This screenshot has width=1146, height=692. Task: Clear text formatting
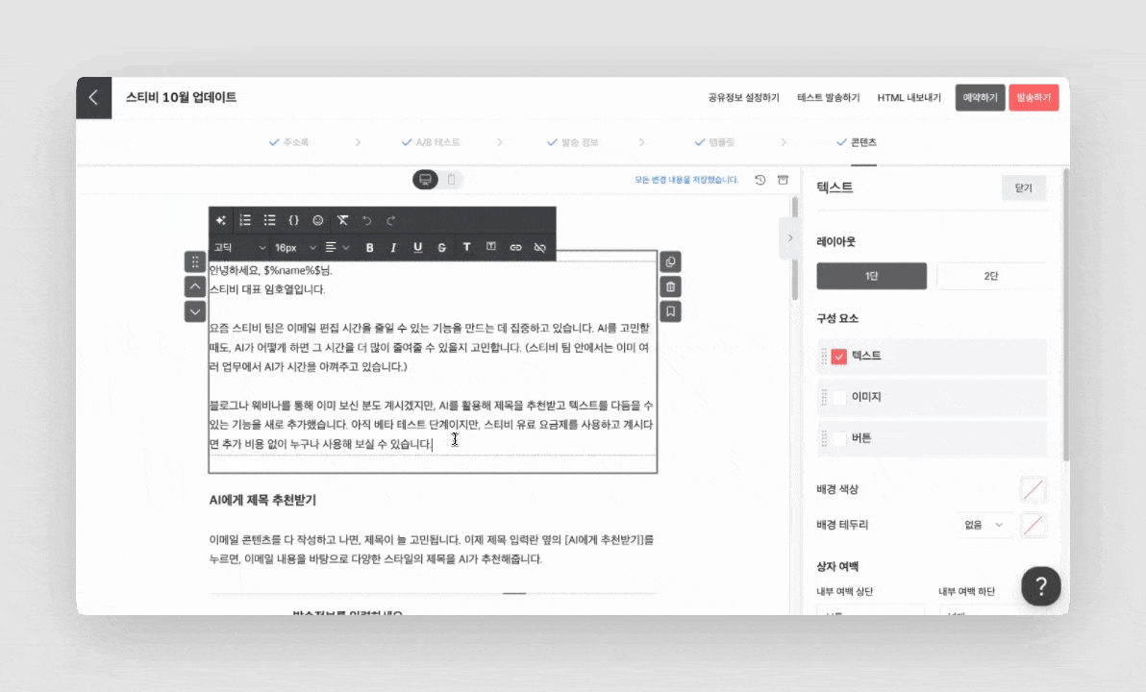(342, 220)
